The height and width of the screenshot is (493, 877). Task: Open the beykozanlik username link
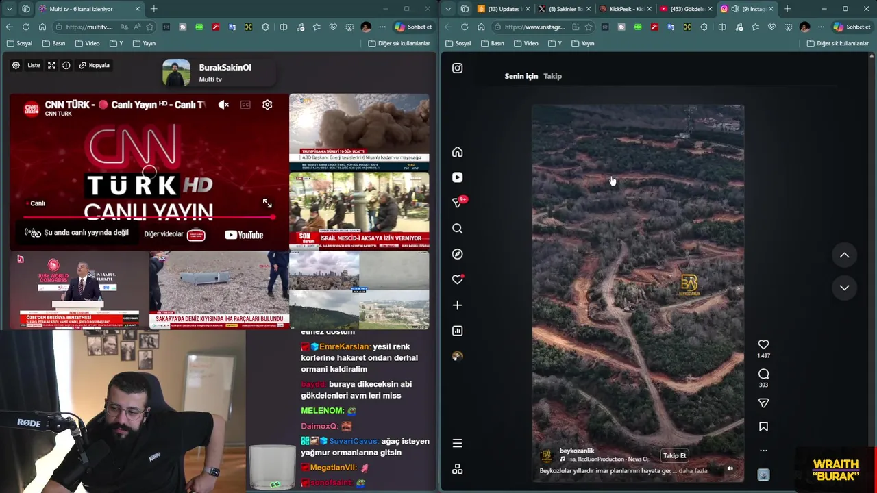577,451
